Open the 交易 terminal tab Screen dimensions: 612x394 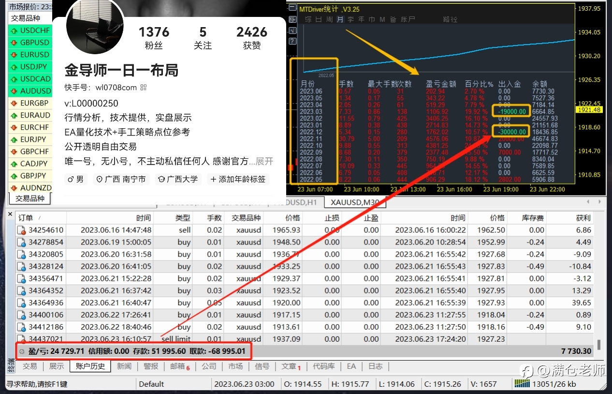coord(29,366)
